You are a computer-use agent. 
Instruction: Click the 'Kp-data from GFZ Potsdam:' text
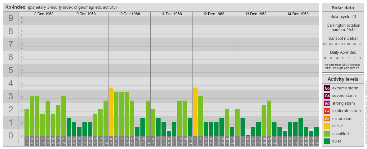coord(343,65)
